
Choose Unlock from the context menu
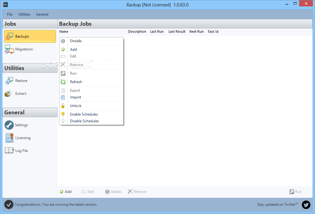[x=91, y=106]
